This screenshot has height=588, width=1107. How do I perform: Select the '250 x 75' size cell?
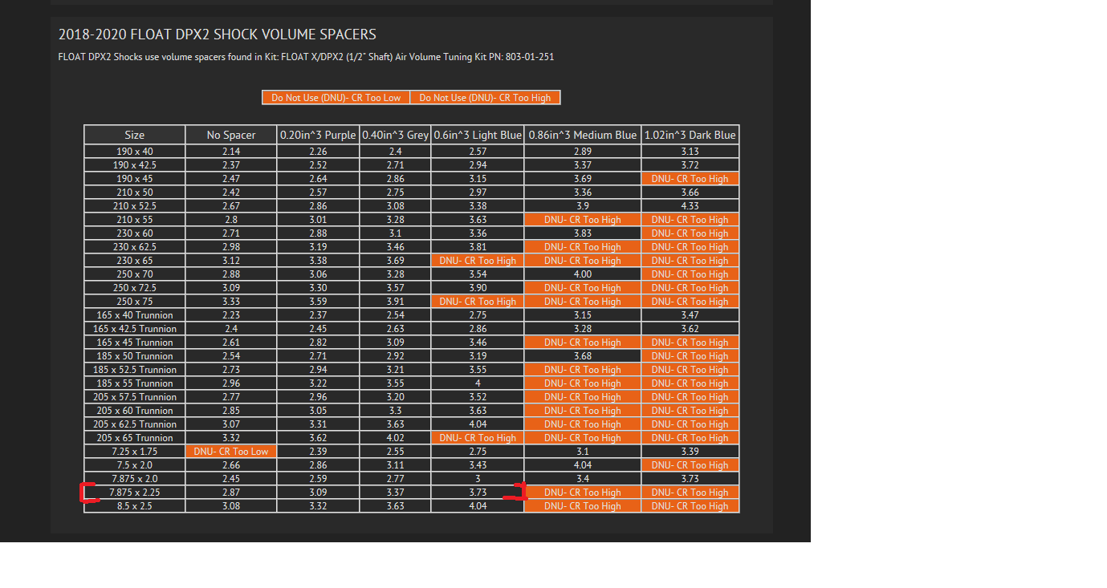click(134, 301)
